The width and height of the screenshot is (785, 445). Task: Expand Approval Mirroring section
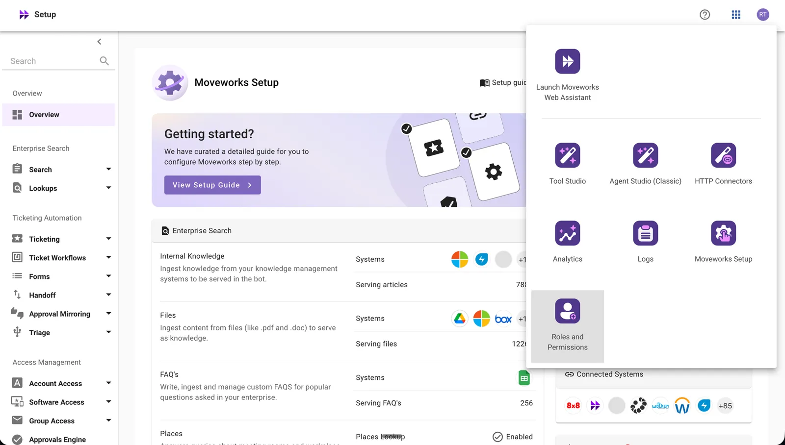[109, 314]
